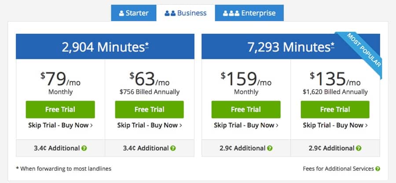Click help icon beside second 3.4¢ Additional
Screen dimensions: 396x183
click(x=173, y=148)
